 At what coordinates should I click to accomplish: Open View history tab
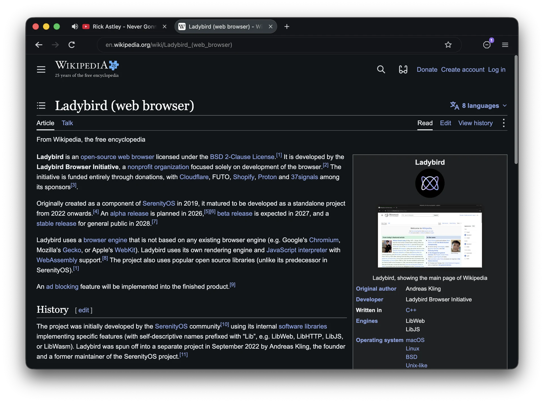[475, 123]
